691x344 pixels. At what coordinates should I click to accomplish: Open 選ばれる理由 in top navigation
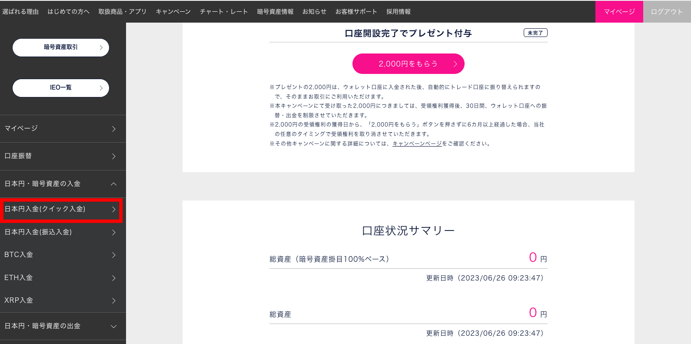click(x=20, y=12)
